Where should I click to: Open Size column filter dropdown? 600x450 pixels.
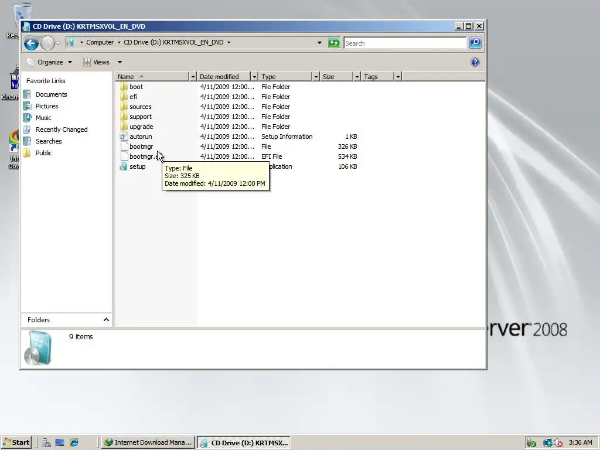pos(357,77)
